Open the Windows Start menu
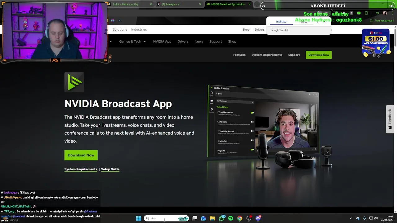Image resolution: width=397 pixels, height=223 pixels. (x=138, y=218)
